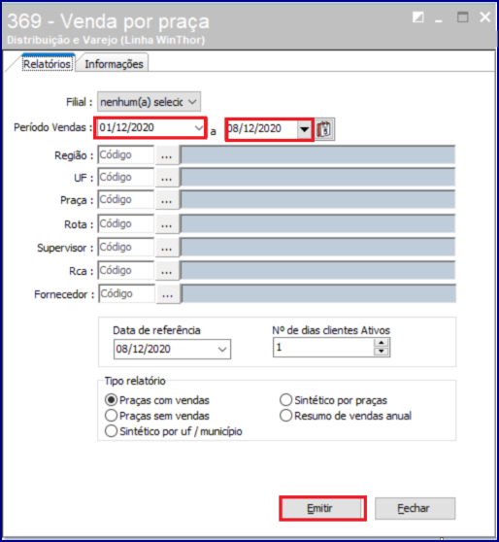Open the calendar period shortcut icon
Image resolution: width=499 pixels, height=542 pixels.
(325, 129)
